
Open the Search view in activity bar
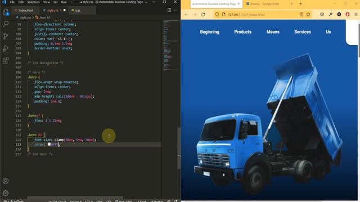click(x=6, y=24)
